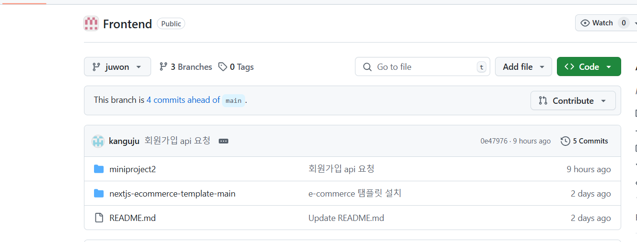Click the miniproject2 folder icon
Image resolution: width=637 pixels, height=242 pixels.
pos(99,169)
